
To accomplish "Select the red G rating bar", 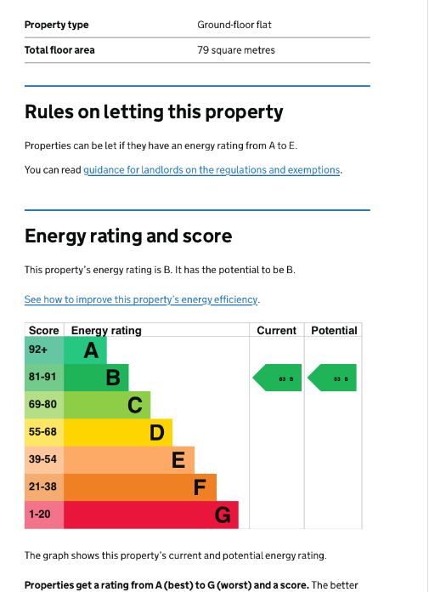I will tap(151, 515).
